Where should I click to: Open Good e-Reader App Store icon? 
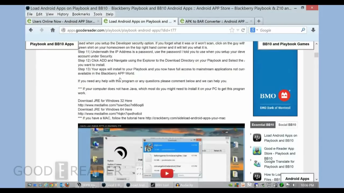pyautogui.click(x=257, y=151)
